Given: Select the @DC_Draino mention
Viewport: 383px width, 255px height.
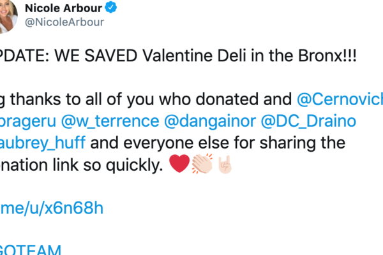Looking at the screenshot, I should point(296,121).
